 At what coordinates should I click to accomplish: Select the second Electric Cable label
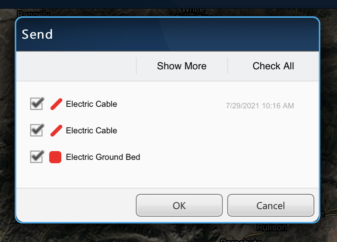point(91,131)
